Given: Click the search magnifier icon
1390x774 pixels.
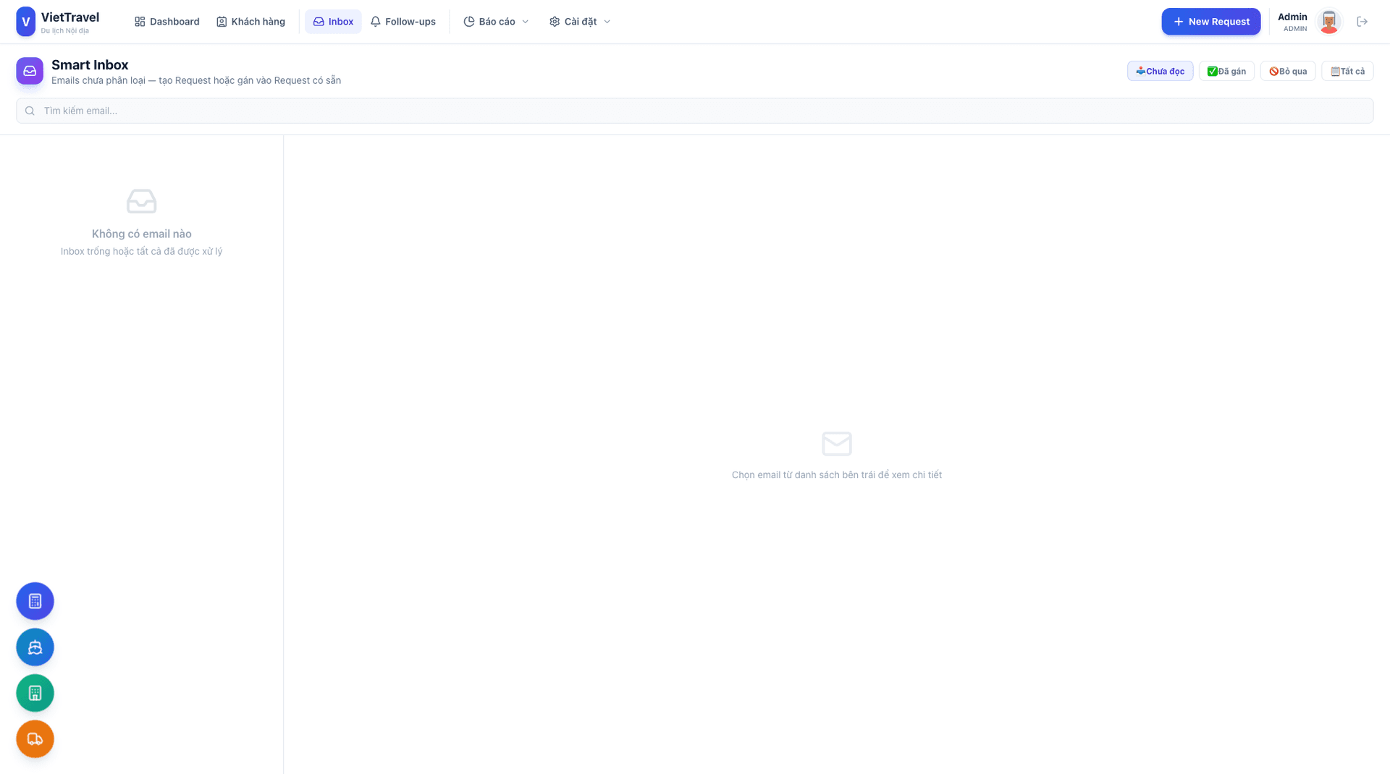Looking at the screenshot, I should pyautogui.click(x=30, y=111).
